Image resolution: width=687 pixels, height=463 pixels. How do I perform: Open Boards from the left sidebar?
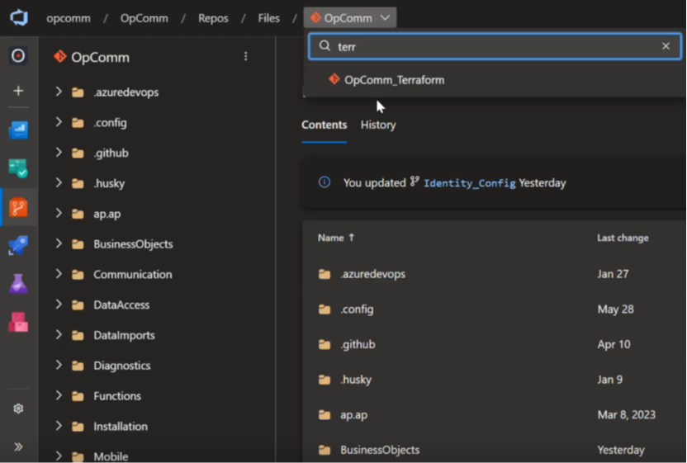pos(18,169)
